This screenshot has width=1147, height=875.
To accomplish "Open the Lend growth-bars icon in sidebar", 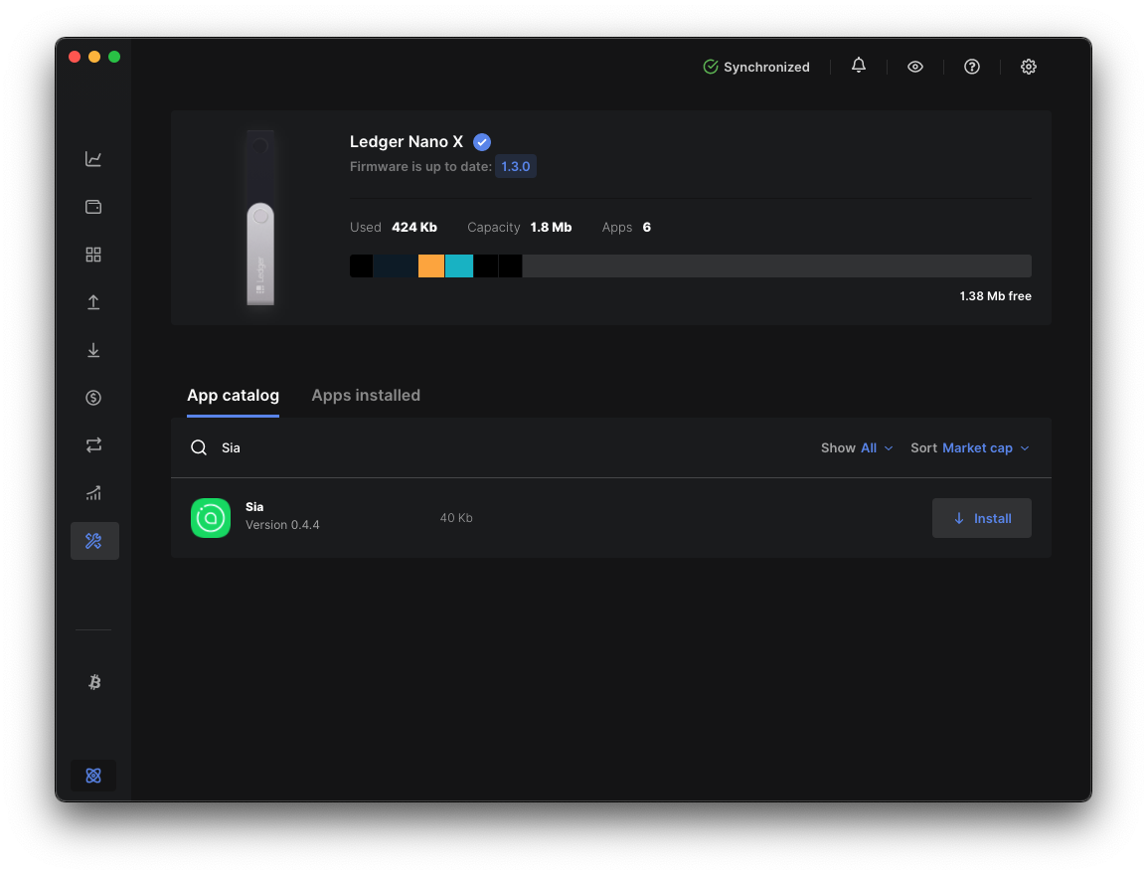I will pyautogui.click(x=92, y=493).
